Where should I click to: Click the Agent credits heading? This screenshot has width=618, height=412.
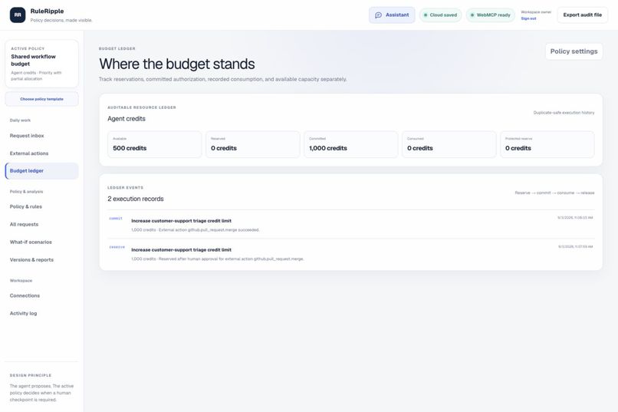(127, 119)
